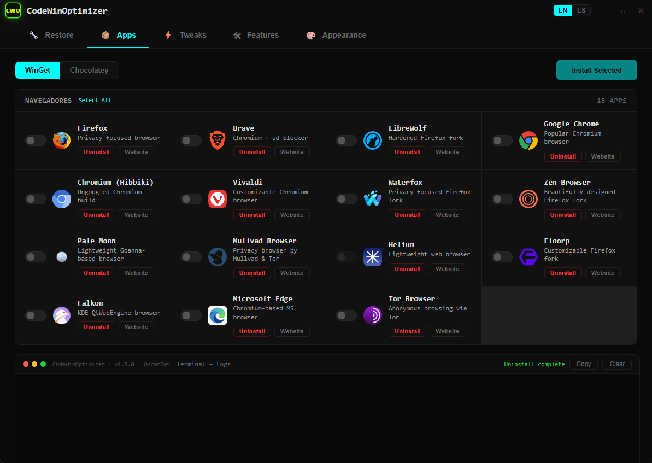Turn on the Waterfox toggle
Screen dimensions: 652x463
(x=346, y=199)
